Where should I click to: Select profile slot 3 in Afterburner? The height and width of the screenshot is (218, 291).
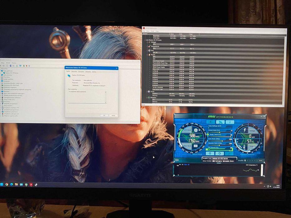252,160
